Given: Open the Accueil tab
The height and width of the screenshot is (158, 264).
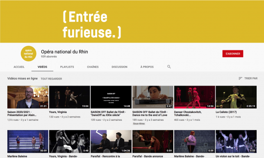Looking at the screenshot, I should pos(19,67).
